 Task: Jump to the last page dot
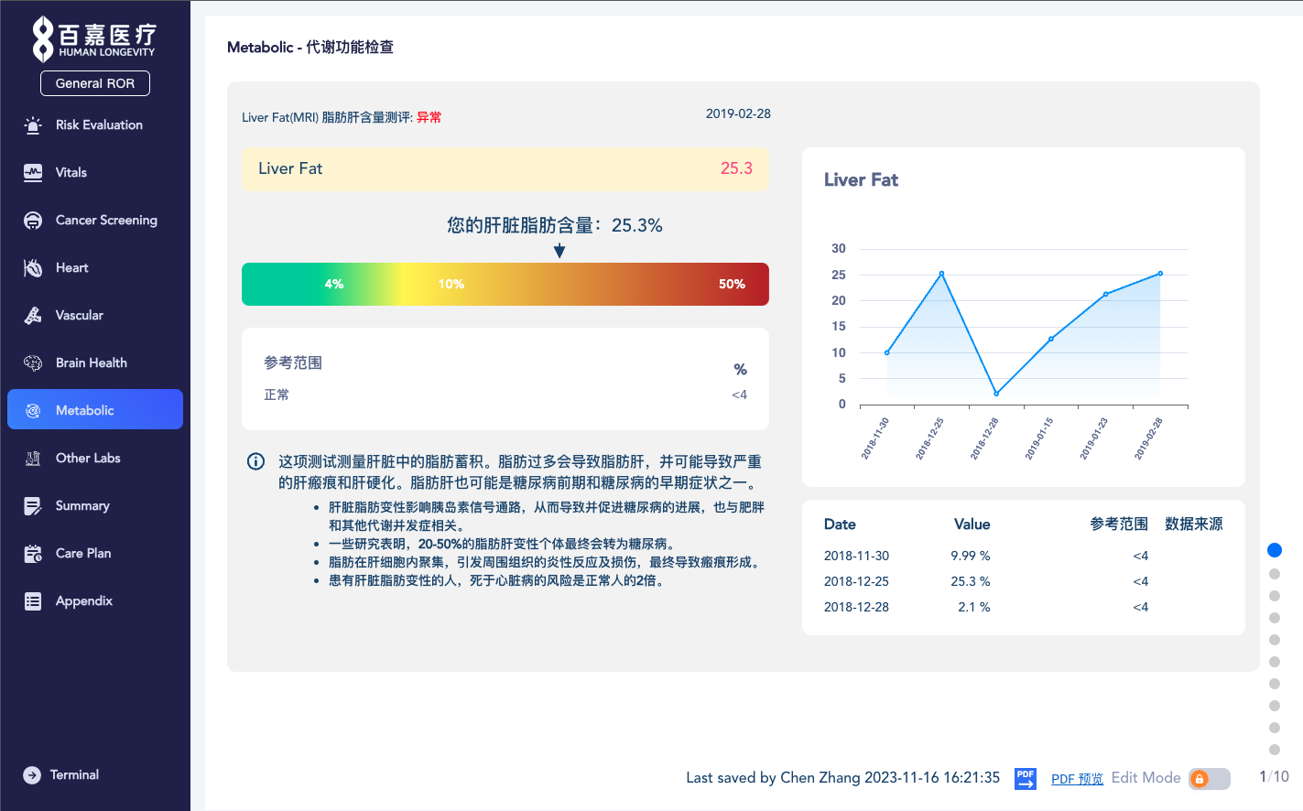(x=1274, y=750)
